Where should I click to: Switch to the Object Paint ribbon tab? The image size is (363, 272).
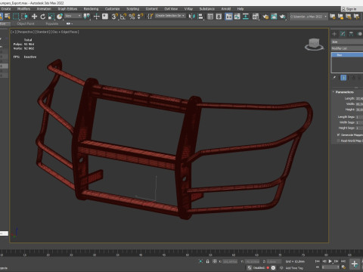(26, 23)
